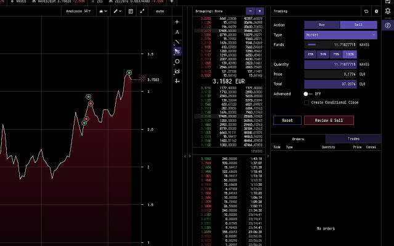Image resolution: width=394 pixels, height=246 pixels.
Task: Open the order Type Market dropdown
Action: [341, 35]
